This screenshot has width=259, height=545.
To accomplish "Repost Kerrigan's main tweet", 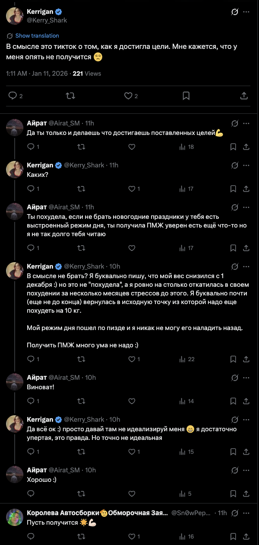I will [x=70, y=96].
